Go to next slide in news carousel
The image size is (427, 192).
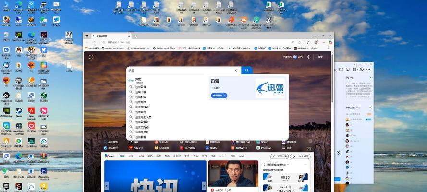pos(204,186)
